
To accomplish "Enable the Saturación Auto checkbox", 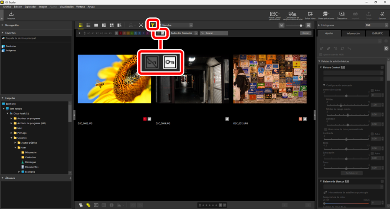I will (372, 153).
